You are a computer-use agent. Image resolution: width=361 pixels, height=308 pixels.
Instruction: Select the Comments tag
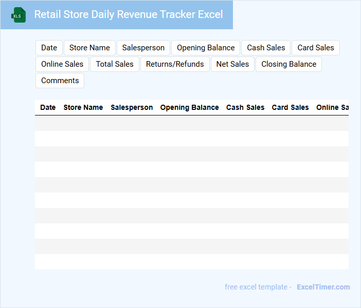point(60,81)
